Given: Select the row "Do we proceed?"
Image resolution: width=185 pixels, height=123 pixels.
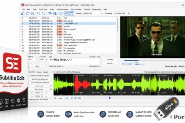Looking at the screenshot, I should click(x=69, y=29).
